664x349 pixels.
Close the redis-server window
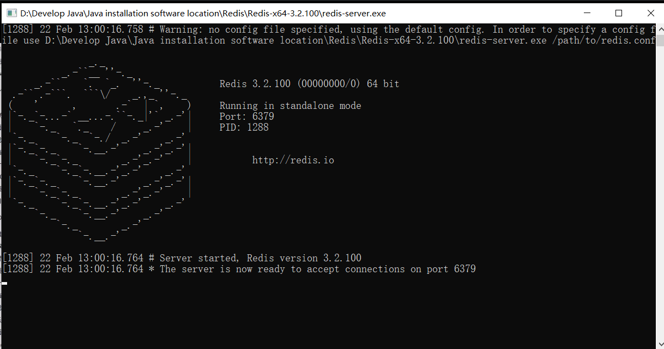click(x=651, y=13)
